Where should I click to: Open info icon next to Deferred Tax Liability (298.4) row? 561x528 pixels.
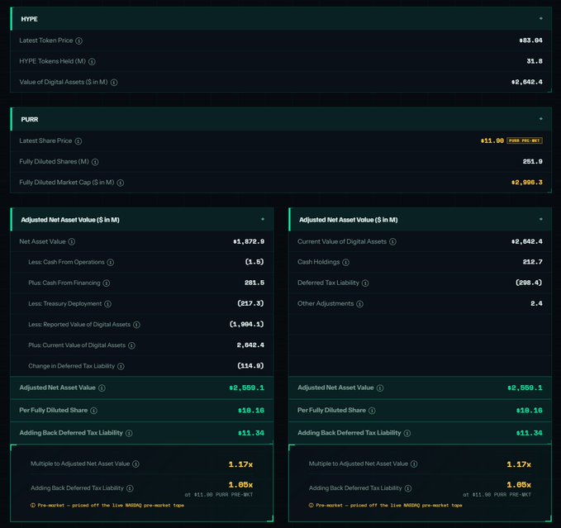click(x=365, y=283)
